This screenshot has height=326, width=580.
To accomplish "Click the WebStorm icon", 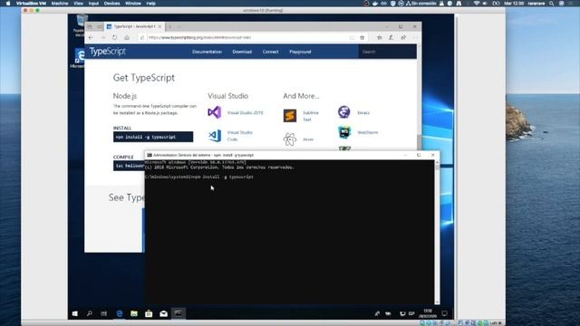I will tap(344, 132).
